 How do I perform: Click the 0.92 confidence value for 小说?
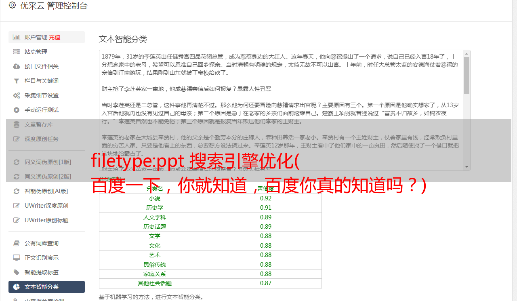click(x=266, y=198)
